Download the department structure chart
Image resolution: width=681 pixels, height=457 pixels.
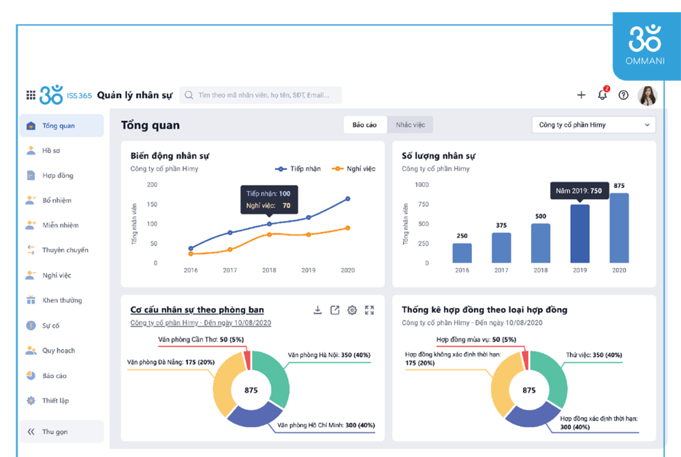point(317,310)
